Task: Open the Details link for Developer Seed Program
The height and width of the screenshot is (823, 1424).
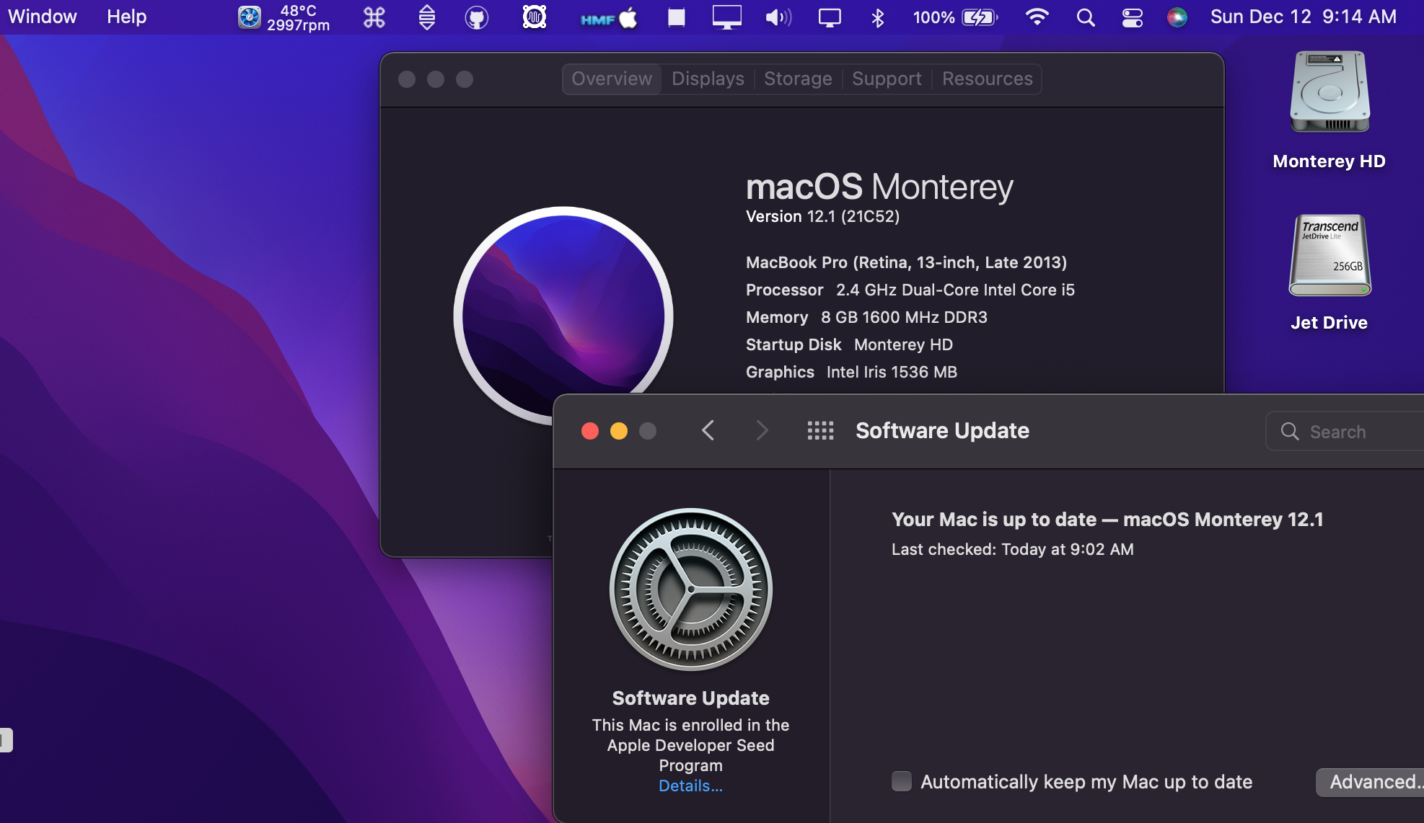Action: (690, 786)
